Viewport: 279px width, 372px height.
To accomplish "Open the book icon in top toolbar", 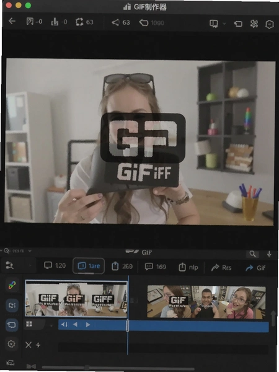I will click(x=213, y=24).
